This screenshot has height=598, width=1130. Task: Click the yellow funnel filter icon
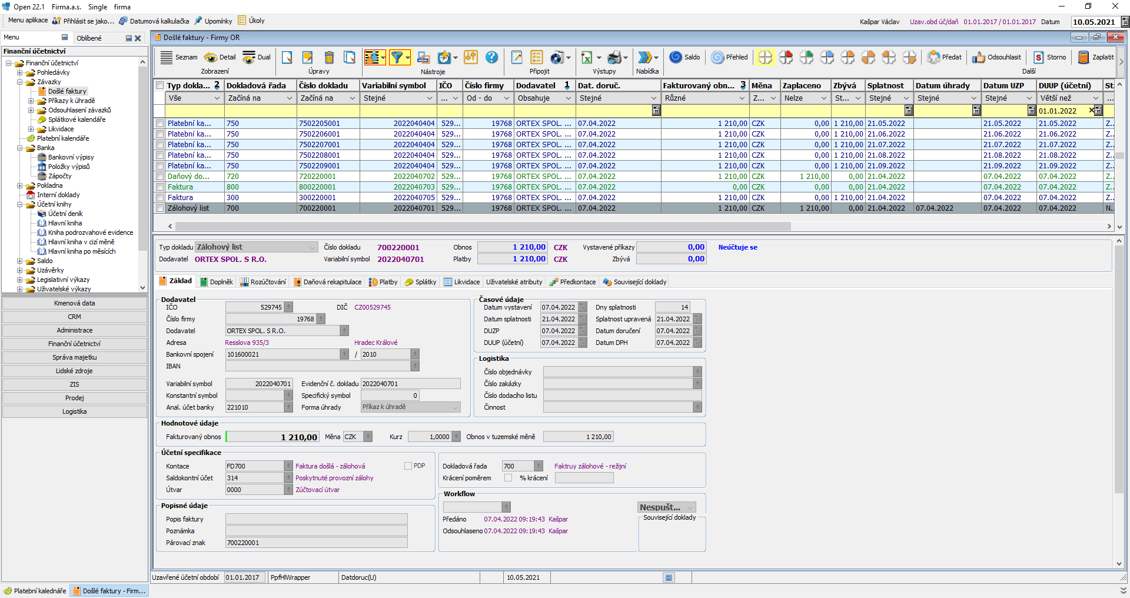coord(397,57)
